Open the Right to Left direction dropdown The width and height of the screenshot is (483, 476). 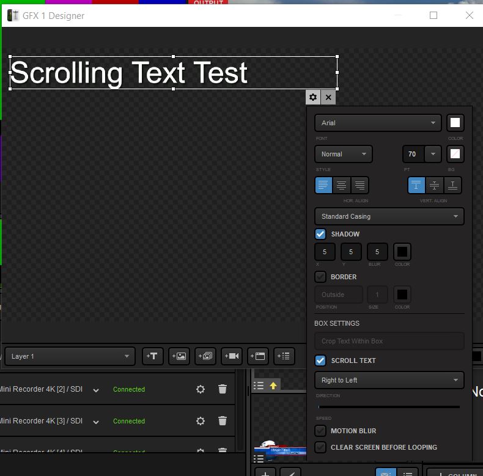(389, 380)
